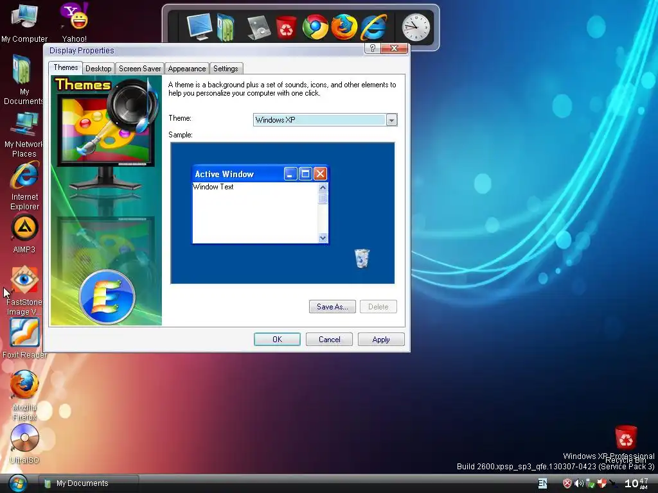This screenshot has width=658, height=493.
Task: Click the computer monitor icon in dock
Action: pos(199,27)
